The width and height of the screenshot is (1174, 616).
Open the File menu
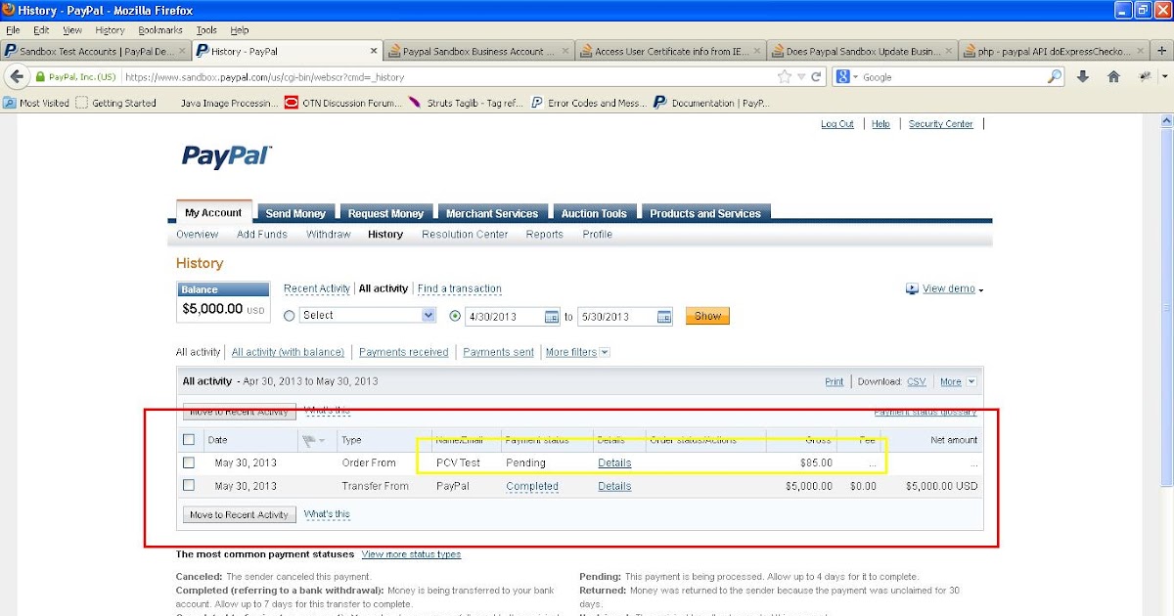coord(13,30)
